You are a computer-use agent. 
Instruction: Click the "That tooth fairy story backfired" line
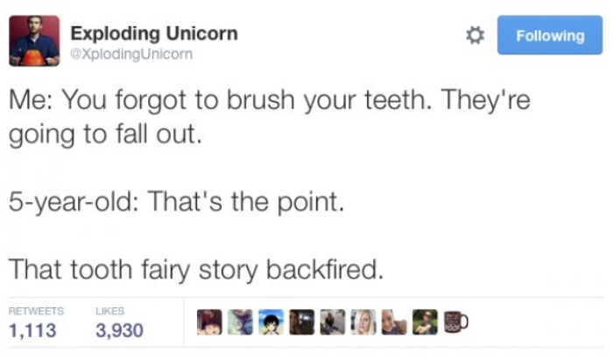(x=196, y=270)
